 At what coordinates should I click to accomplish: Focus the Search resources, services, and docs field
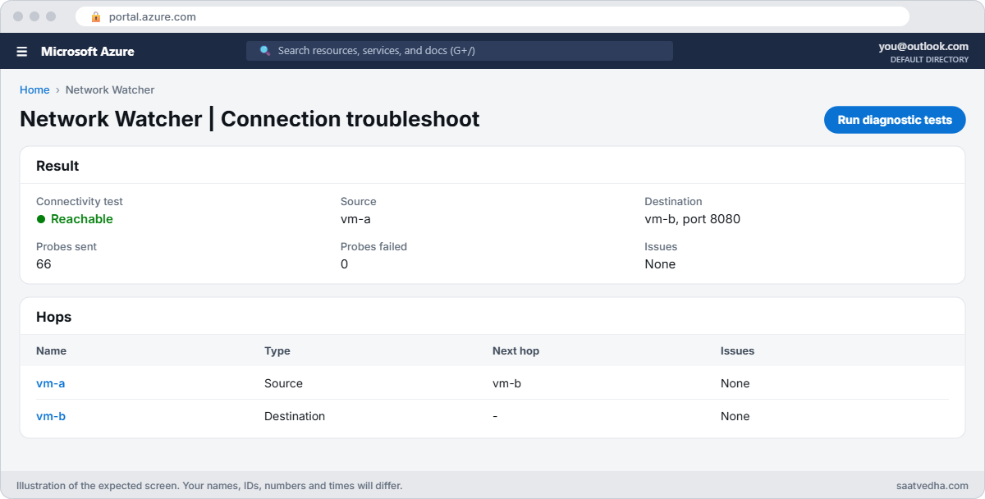coord(460,51)
